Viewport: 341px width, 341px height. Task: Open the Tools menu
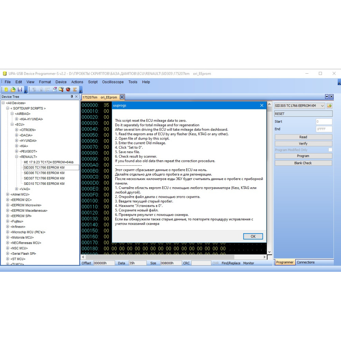click(133, 82)
